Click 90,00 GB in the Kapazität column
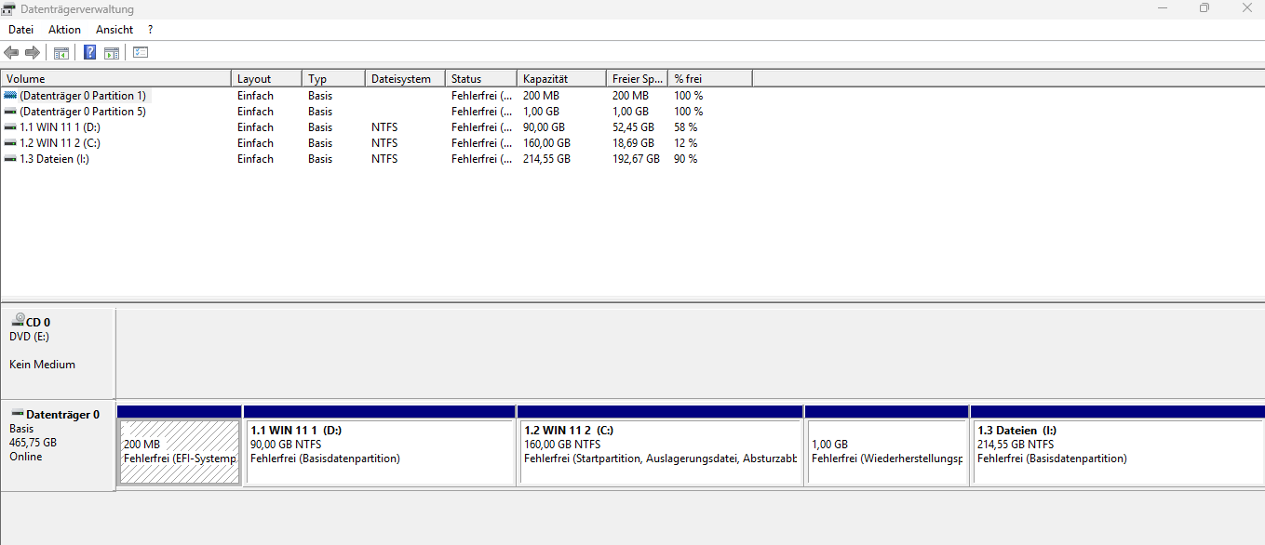The image size is (1265, 545). point(544,127)
